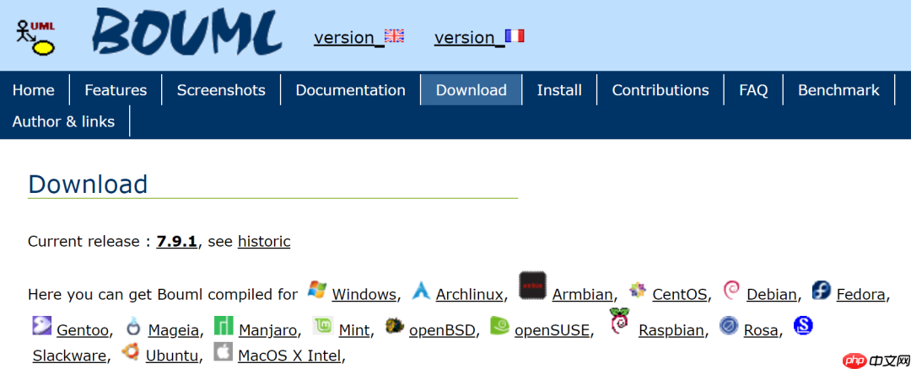Click the Ubuntu logo icon
Viewport: 911px width, 369px height.
[x=130, y=351]
